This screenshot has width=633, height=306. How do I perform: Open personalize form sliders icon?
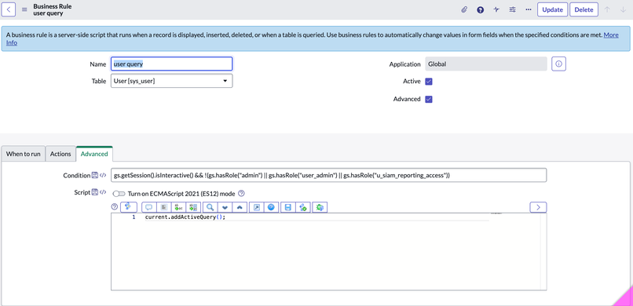tap(512, 9)
